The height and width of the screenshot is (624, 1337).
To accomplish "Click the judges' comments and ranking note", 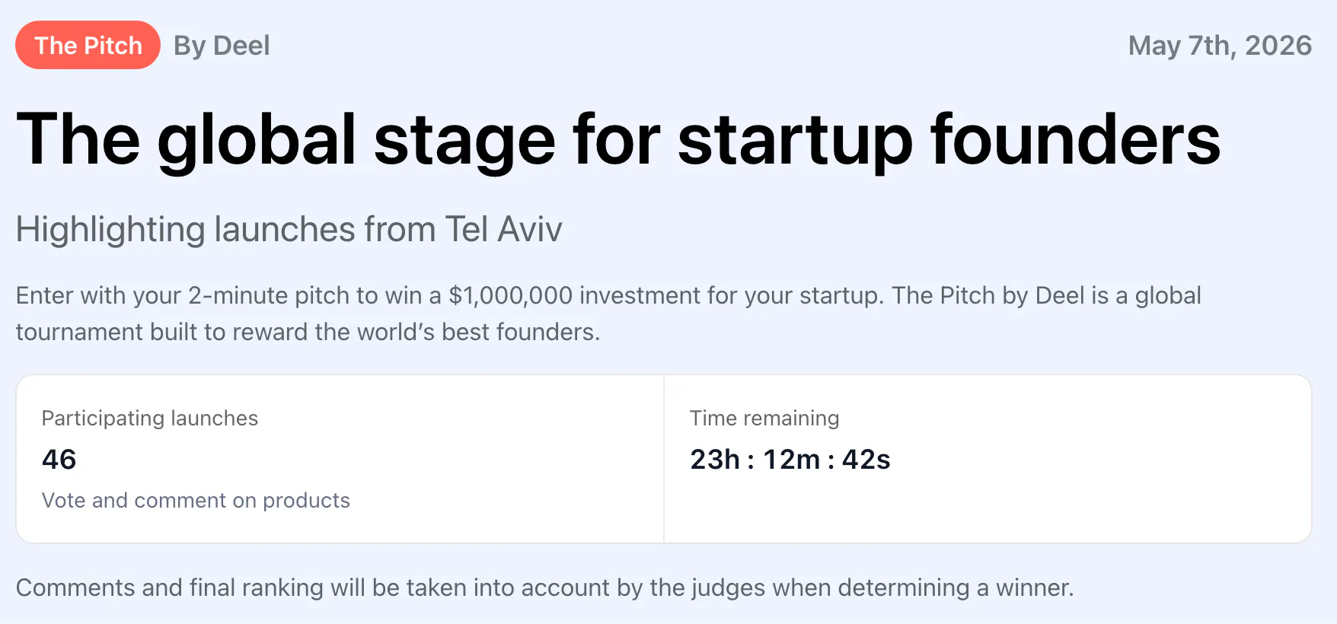I will 544,587.
